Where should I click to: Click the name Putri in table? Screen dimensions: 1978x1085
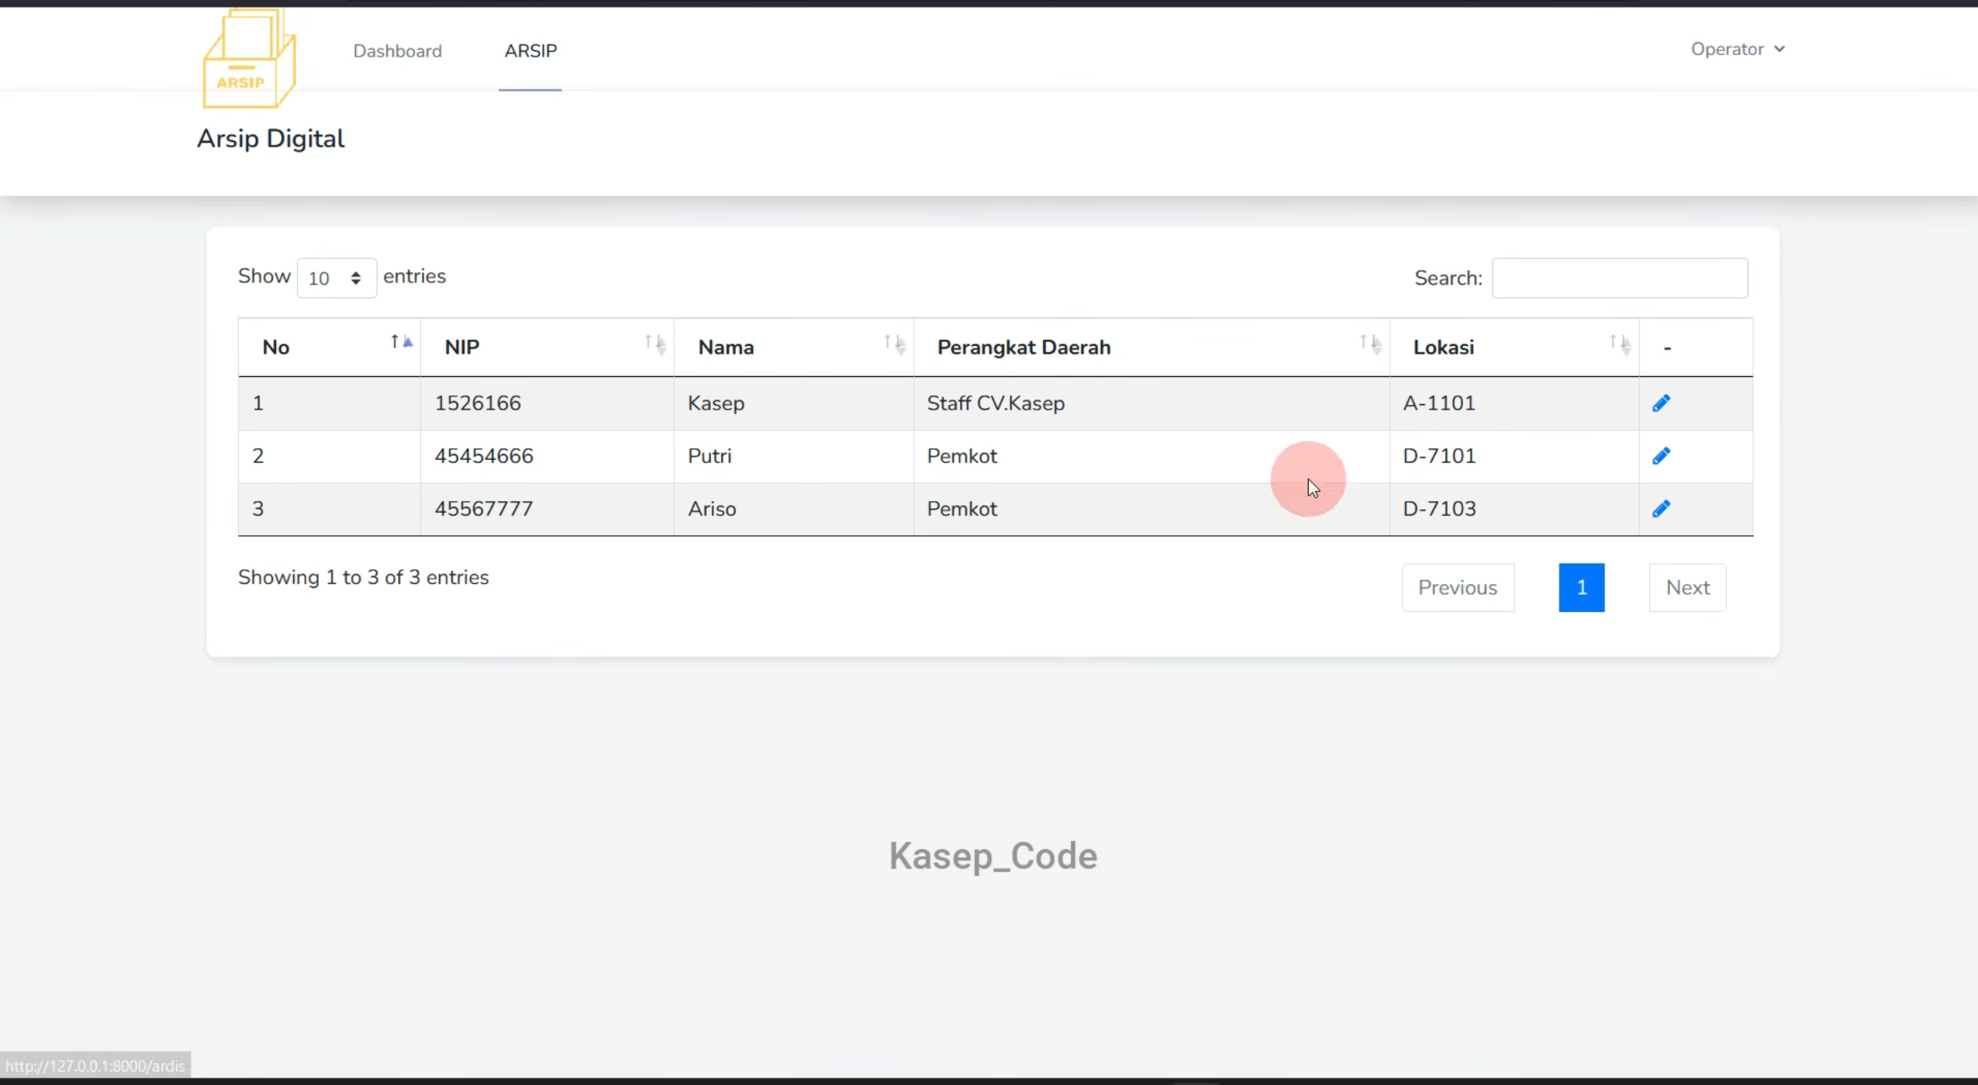[x=709, y=456]
